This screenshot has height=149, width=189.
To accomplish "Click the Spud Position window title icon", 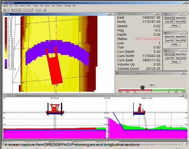I will pyautogui.click(x=165, y=14).
